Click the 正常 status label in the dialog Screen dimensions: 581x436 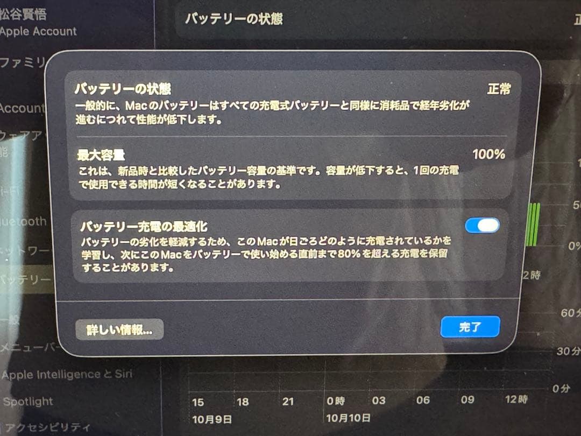tap(499, 89)
